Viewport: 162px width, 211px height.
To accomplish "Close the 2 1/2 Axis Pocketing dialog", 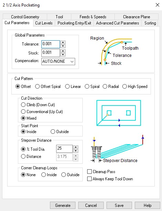I will tap(157, 5).
